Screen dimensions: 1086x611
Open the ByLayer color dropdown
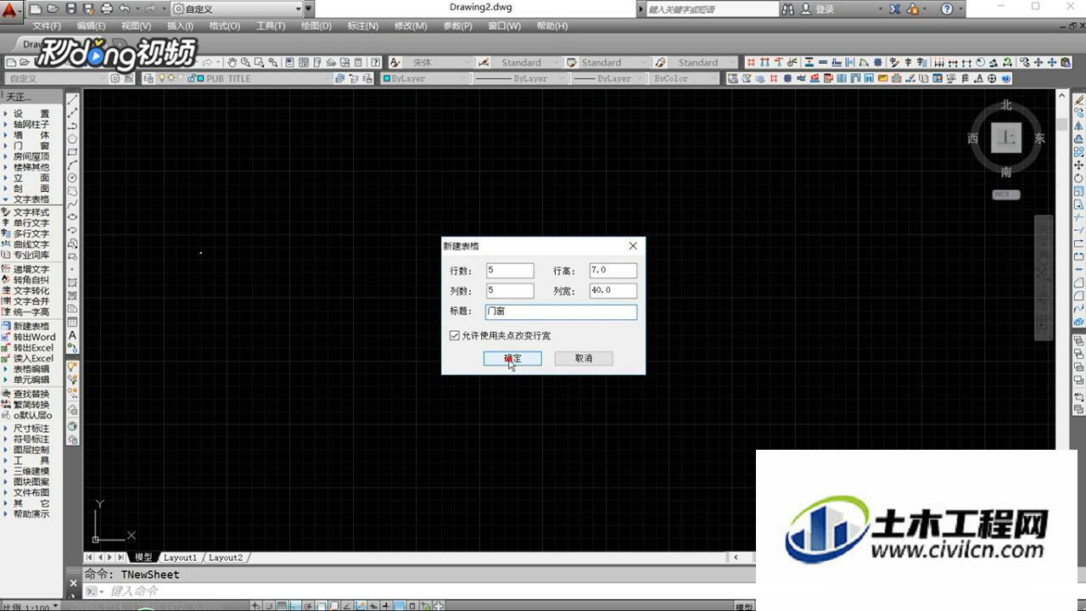pyautogui.click(x=424, y=78)
